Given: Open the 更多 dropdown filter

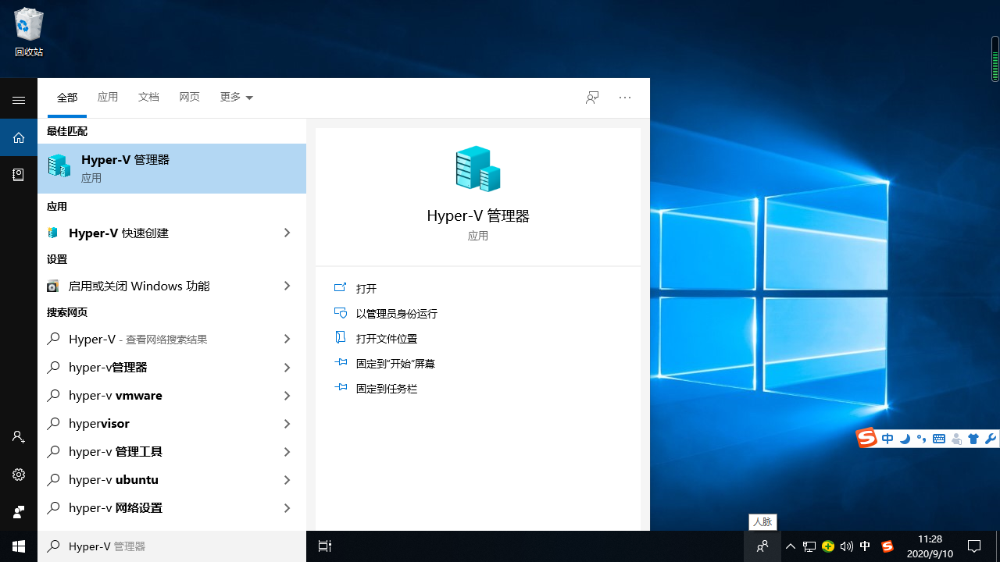Looking at the screenshot, I should pyautogui.click(x=236, y=98).
